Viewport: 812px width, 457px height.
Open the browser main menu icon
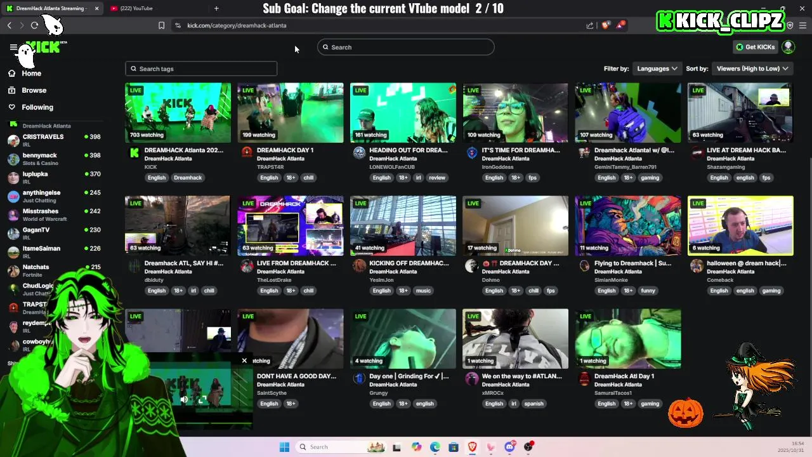coord(802,25)
